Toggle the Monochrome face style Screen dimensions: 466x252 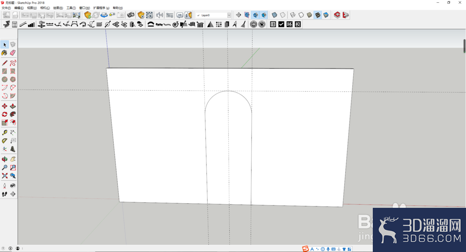pos(326,15)
